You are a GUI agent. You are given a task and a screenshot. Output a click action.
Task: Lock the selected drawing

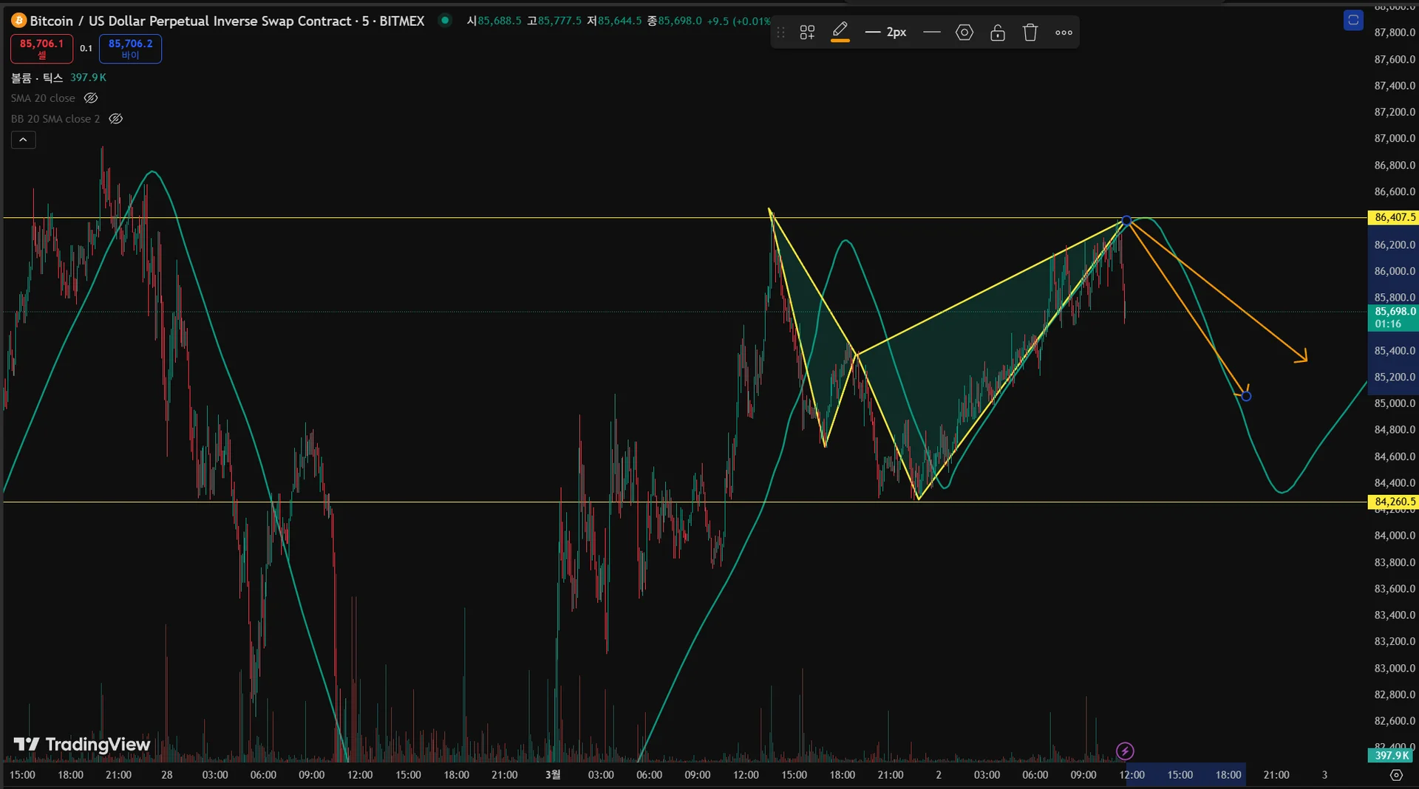[x=998, y=33]
